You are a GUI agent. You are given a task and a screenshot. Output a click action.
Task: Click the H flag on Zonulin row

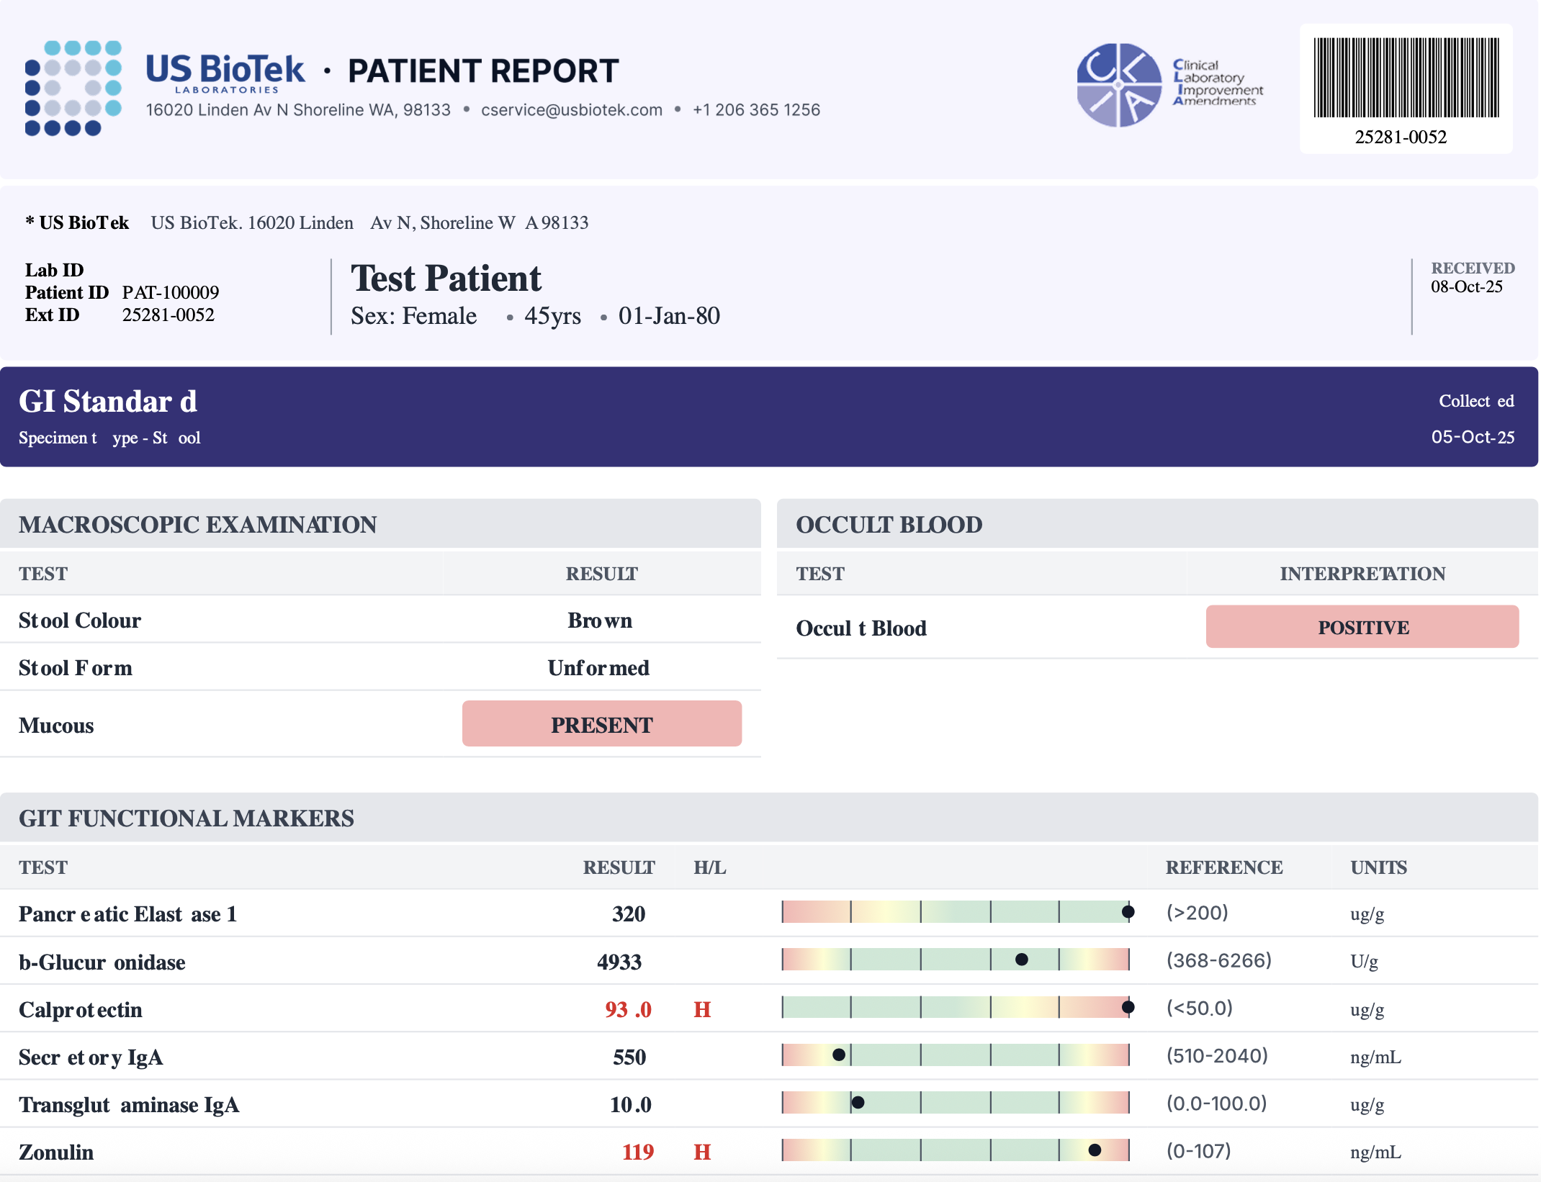point(702,1152)
